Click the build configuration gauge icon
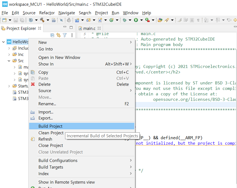 [31, 20]
